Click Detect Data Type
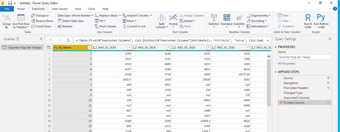Viewport: 340px width, 132px height. point(71,21)
